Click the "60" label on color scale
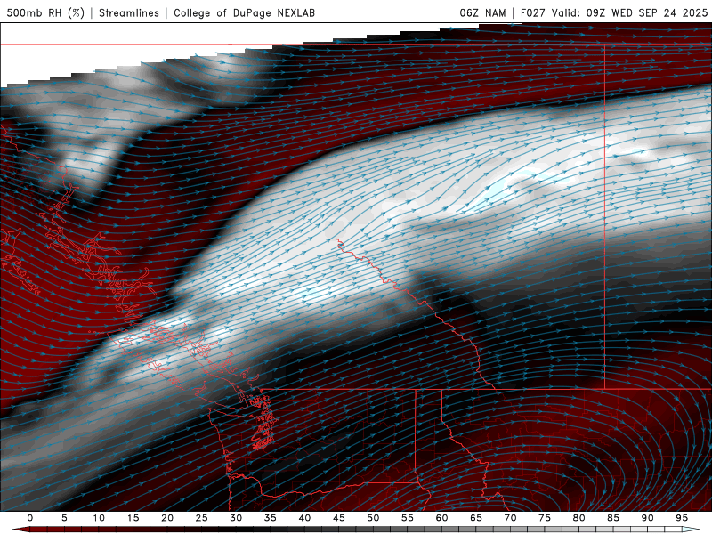 click(x=441, y=518)
